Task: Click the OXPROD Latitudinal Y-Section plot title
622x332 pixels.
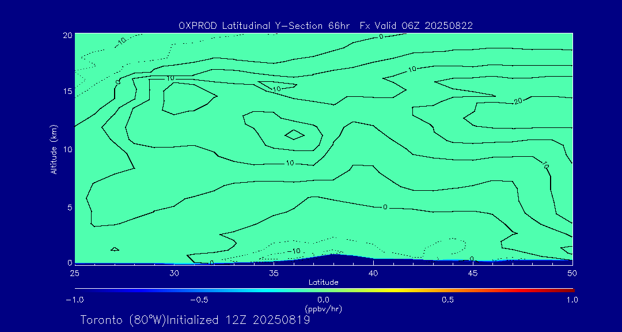Action: [326, 25]
